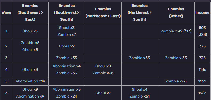This screenshot has width=211, height=100.
Task: Open Zombie x53 link in wave 4
Action: 63,73
